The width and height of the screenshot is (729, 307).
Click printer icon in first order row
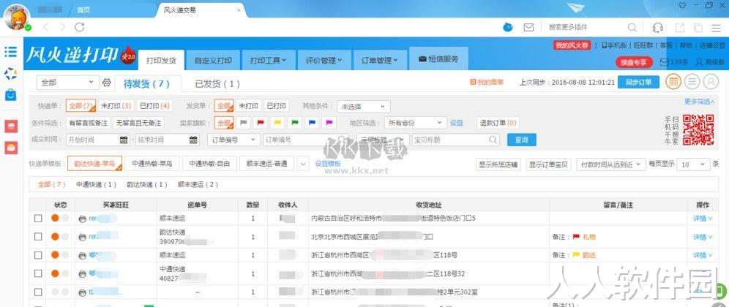point(82,219)
